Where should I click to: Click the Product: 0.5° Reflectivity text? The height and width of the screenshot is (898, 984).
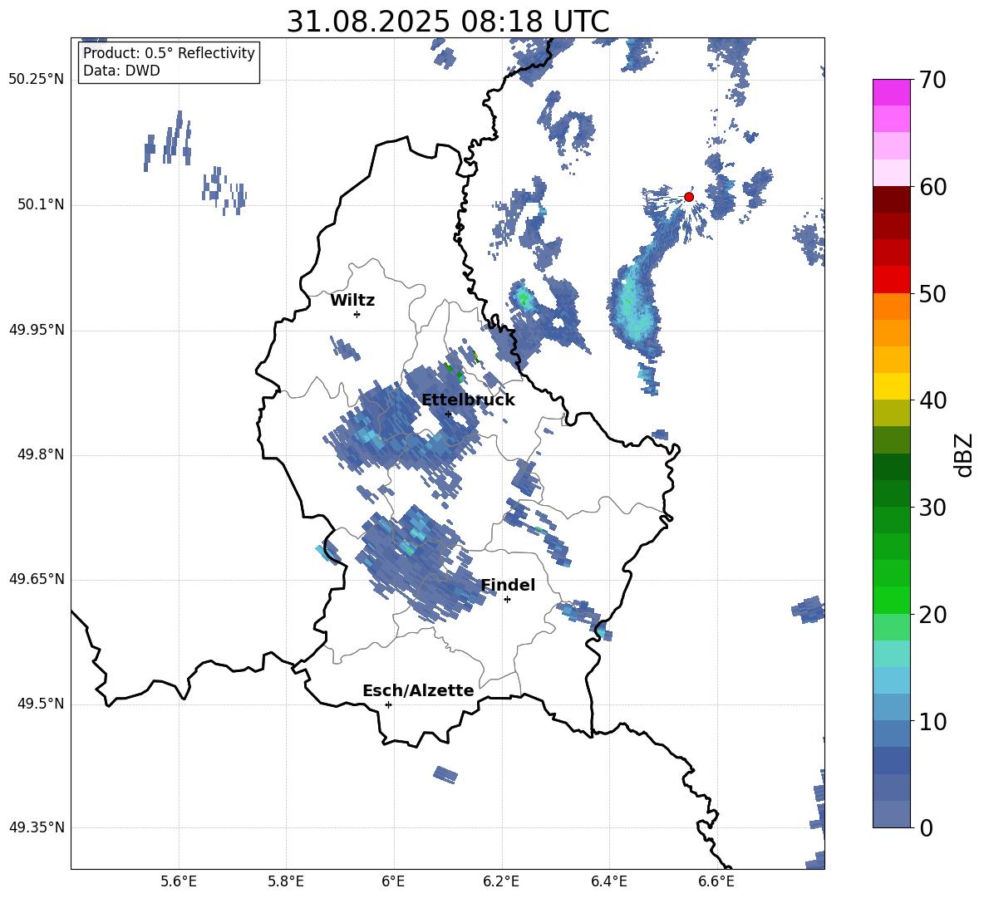pyautogui.click(x=169, y=53)
